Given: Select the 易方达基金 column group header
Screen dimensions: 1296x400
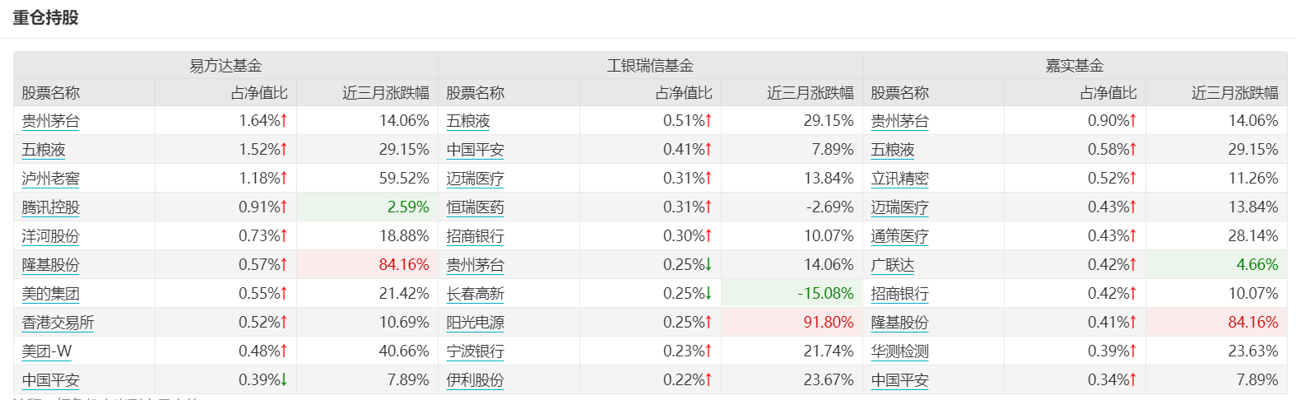Looking at the screenshot, I should tap(225, 65).
